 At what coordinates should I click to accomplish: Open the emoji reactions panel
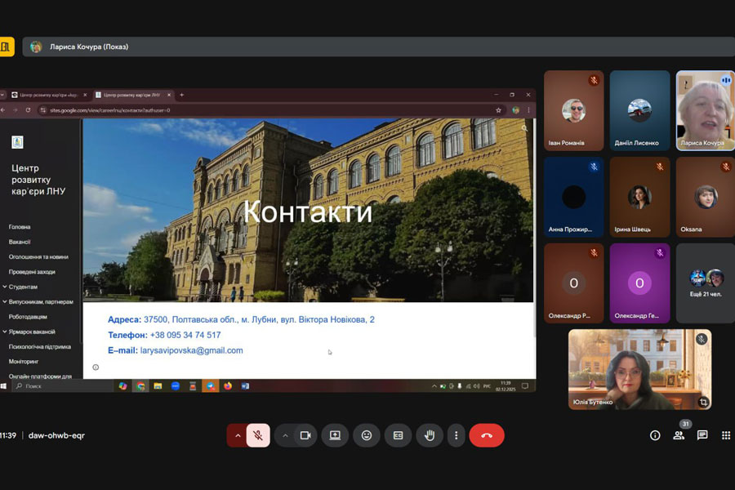(x=367, y=435)
